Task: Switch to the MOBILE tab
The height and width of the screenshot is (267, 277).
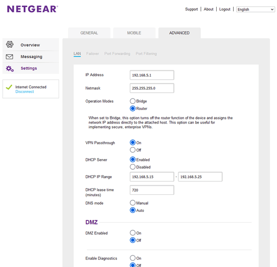Action: (x=134, y=33)
